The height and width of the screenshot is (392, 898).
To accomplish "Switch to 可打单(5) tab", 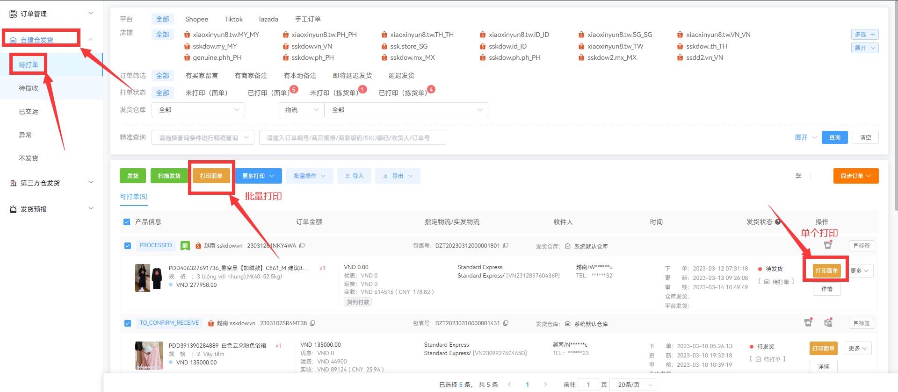I will pyautogui.click(x=134, y=196).
